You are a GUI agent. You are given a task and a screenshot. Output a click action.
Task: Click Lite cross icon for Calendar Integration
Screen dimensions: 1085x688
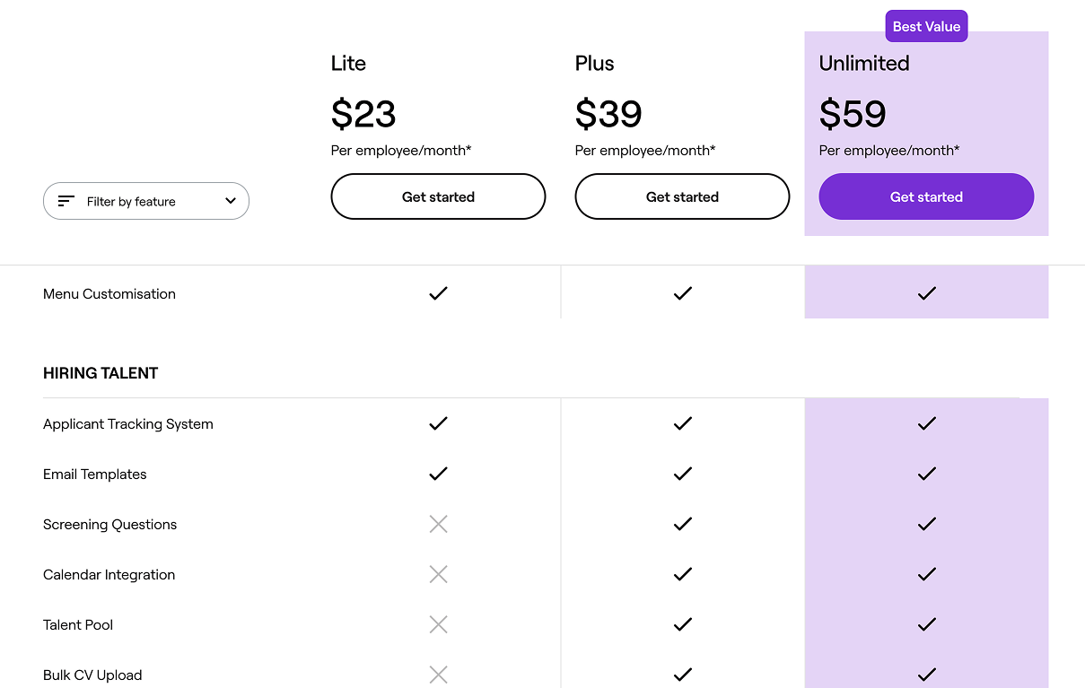438,574
